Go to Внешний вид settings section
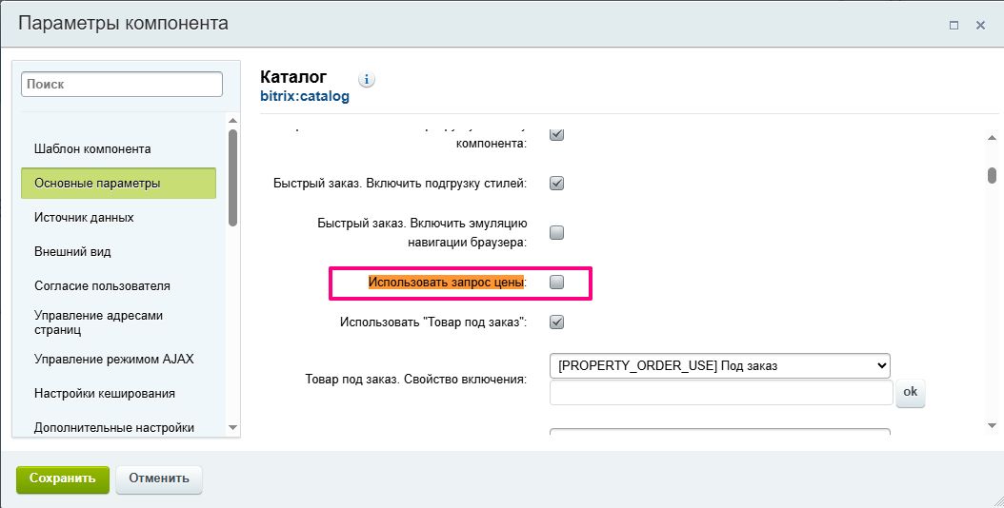 (x=72, y=252)
